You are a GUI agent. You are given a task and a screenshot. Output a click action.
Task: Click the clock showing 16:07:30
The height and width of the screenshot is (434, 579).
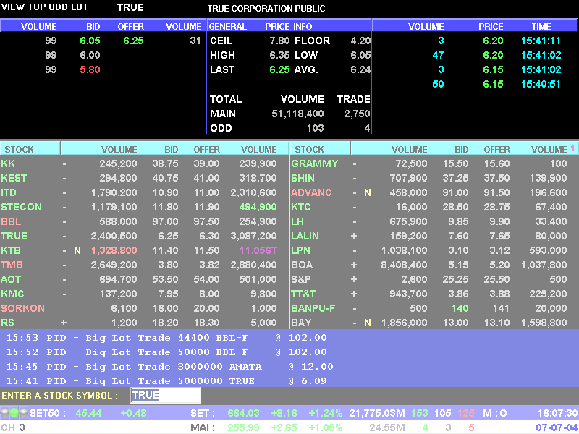click(557, 413)
